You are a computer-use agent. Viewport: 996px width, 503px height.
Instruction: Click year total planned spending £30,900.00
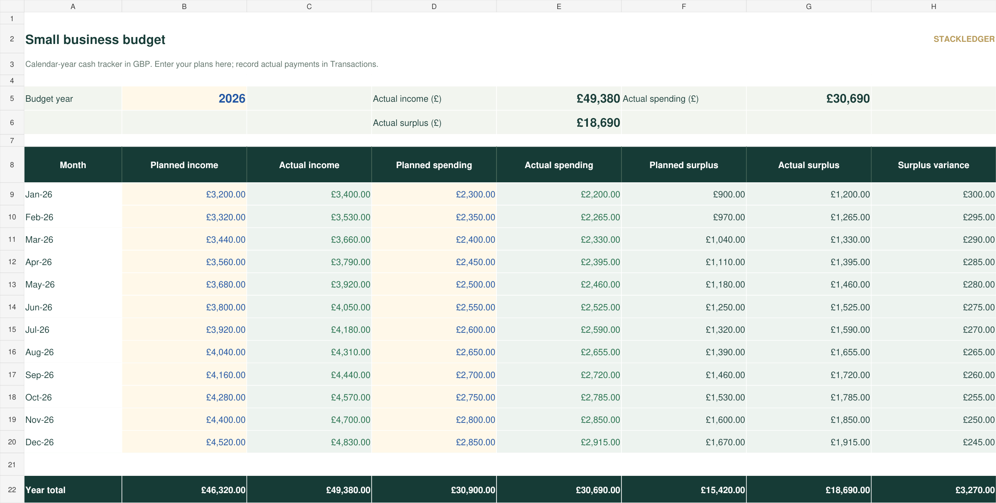434,490
